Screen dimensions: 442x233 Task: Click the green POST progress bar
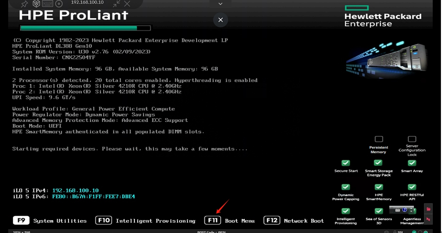point(85,28)
